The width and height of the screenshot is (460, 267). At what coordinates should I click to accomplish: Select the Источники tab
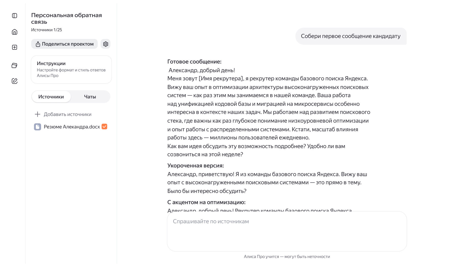51,97
